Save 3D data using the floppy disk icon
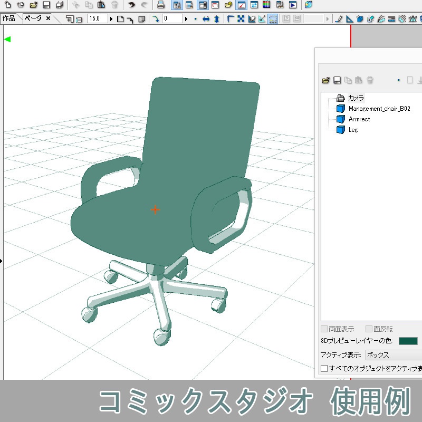 click(x=338, y=80)
